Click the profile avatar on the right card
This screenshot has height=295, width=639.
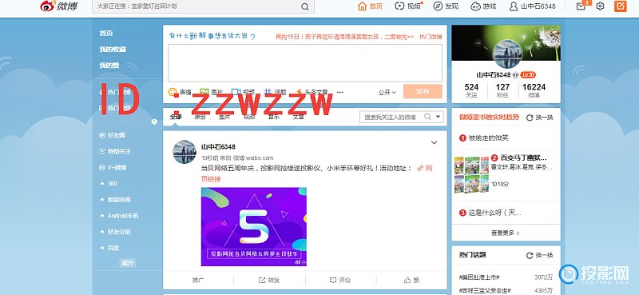(x=507, y=54)
